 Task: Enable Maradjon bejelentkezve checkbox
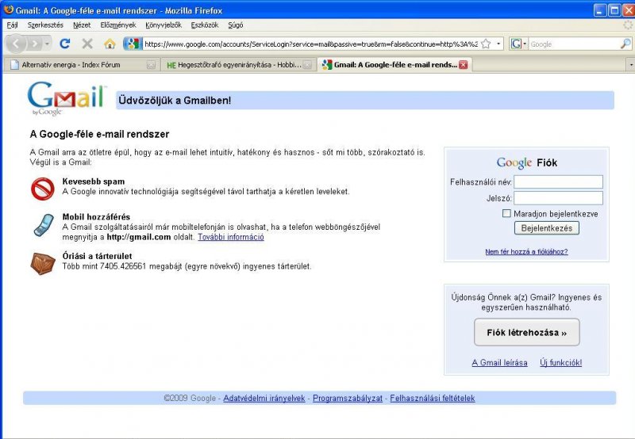(x=506, y=213)
